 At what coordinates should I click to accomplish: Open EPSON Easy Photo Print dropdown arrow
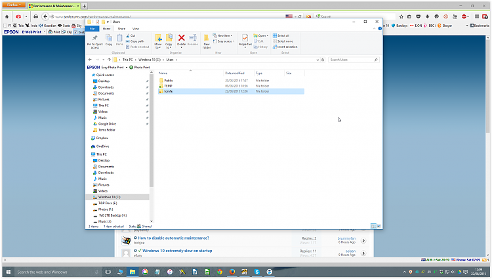coord(127,67)
